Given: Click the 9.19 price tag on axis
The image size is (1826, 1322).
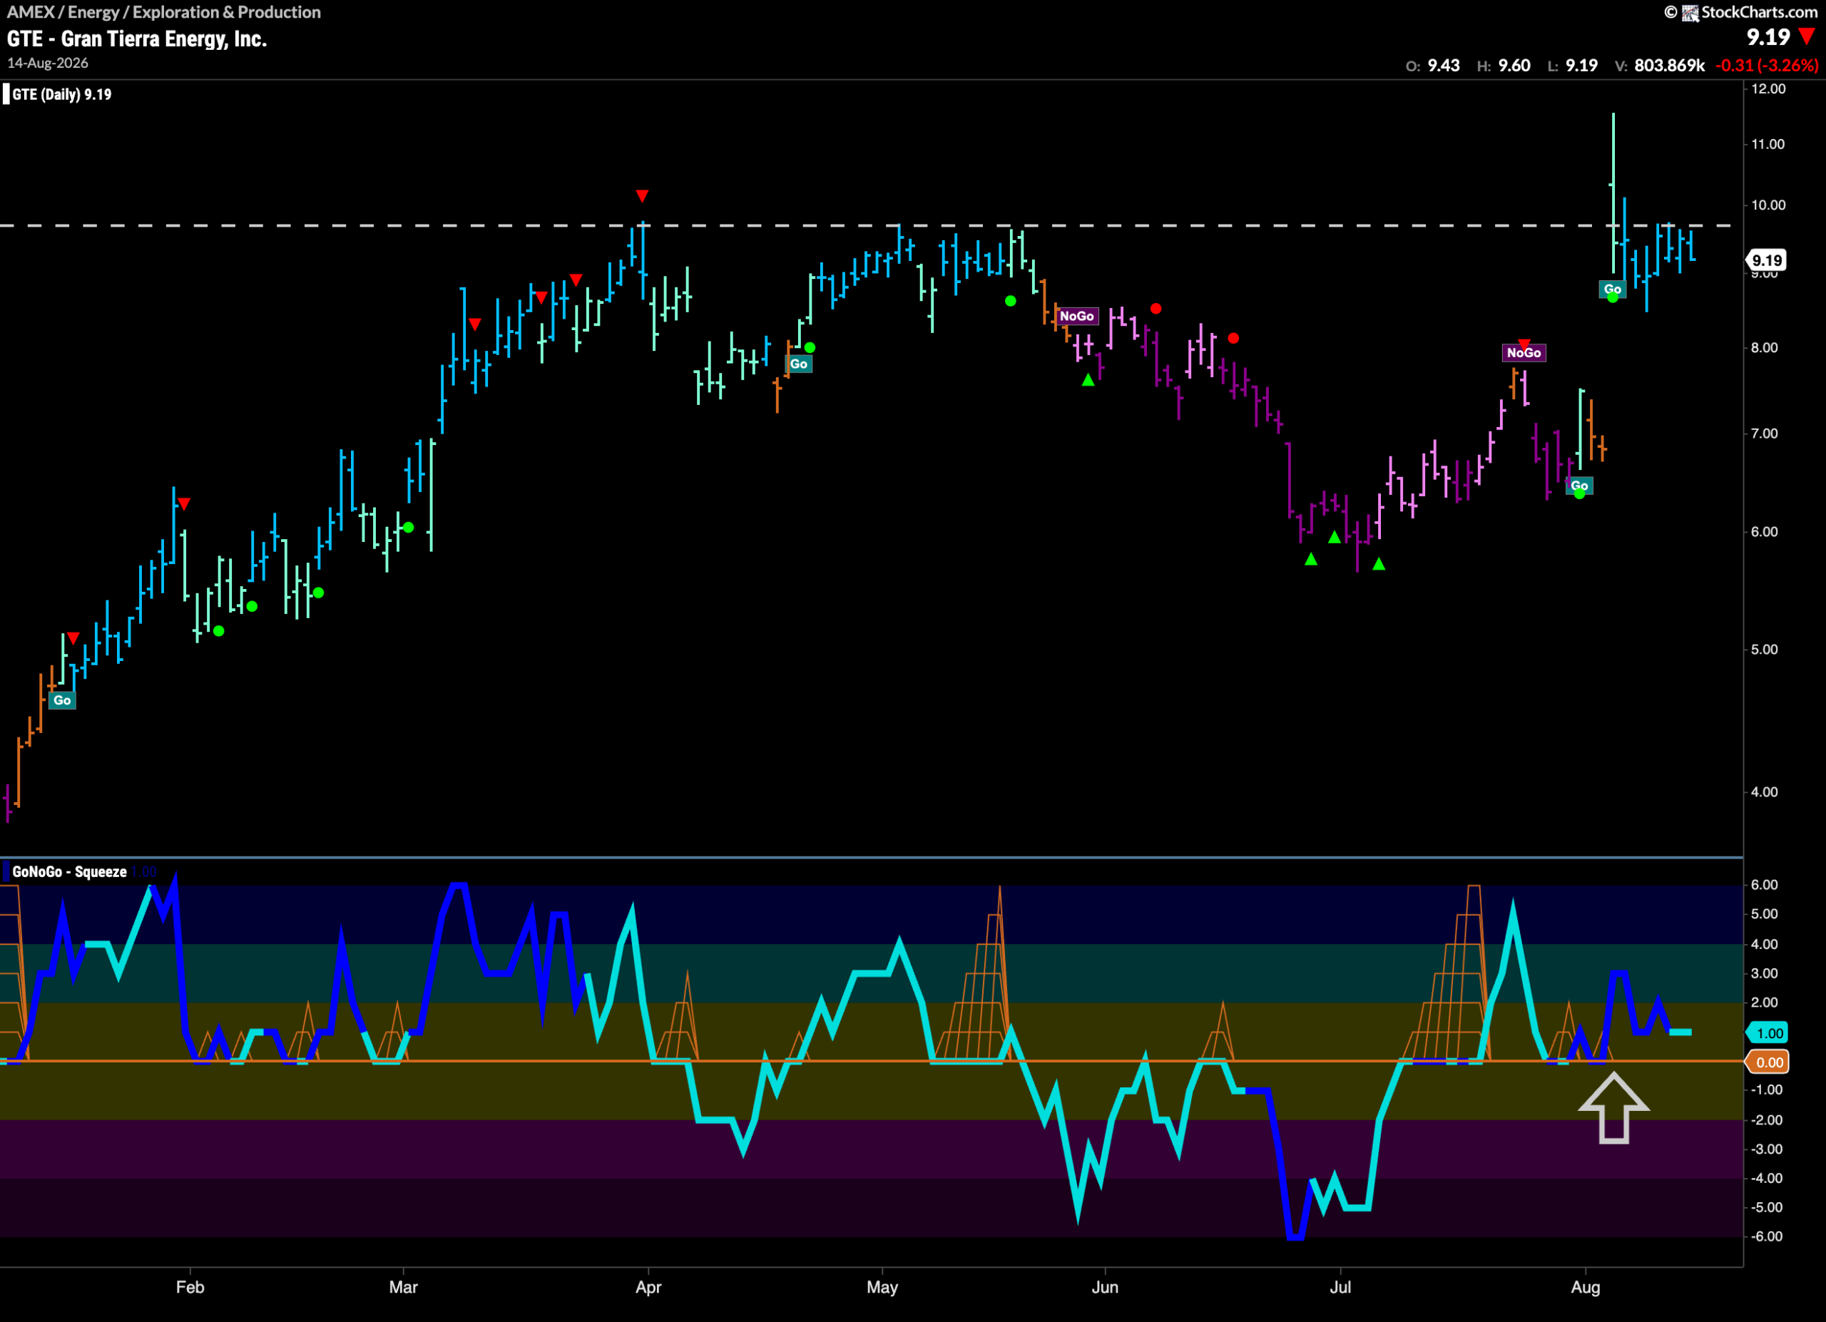Looking at the screenshot, I should (1766, 260).
